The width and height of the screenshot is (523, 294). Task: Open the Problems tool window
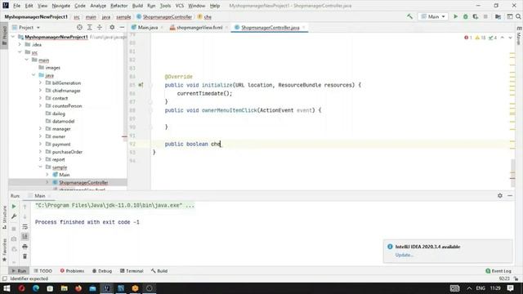[x=72, y=271]
